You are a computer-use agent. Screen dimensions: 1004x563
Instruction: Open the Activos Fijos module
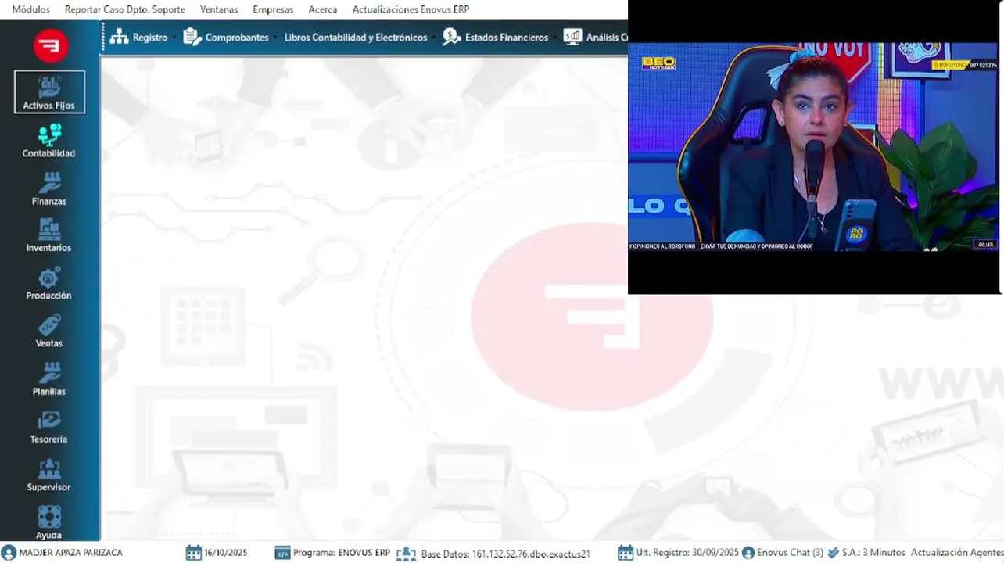point(49,91)
